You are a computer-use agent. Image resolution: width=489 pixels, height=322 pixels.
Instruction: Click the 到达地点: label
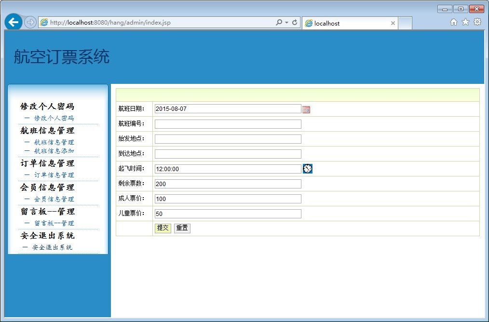[131, 153]
